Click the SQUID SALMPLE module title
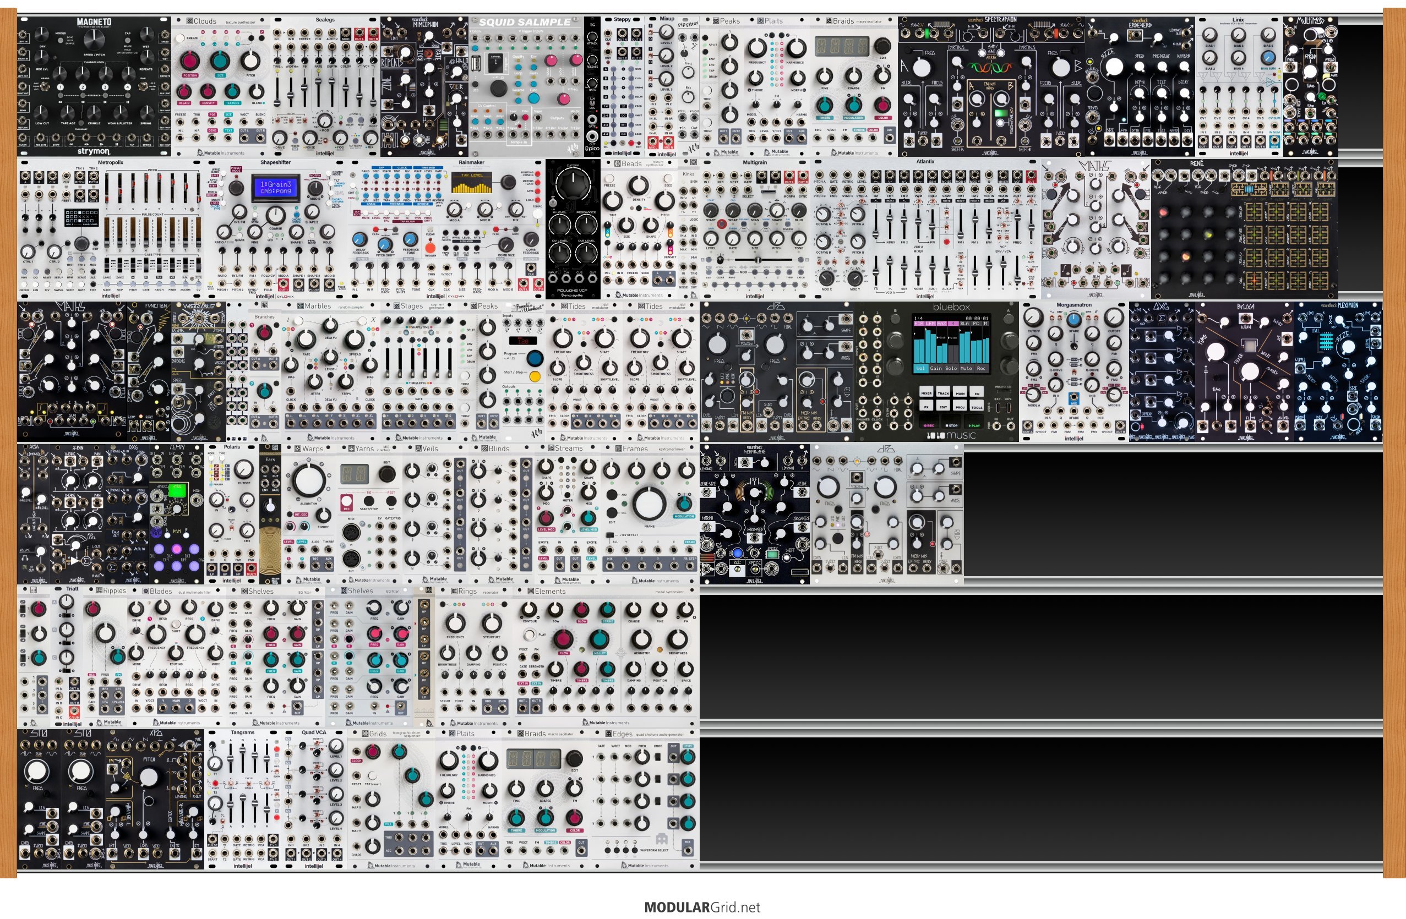This screenshot has width=1406, height=919. [x=525, y=23]
